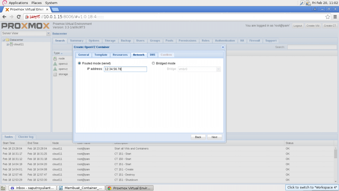The image size is (339, 191).
Task: Switch to Network tab in wizard
Action: click(139, 55)
